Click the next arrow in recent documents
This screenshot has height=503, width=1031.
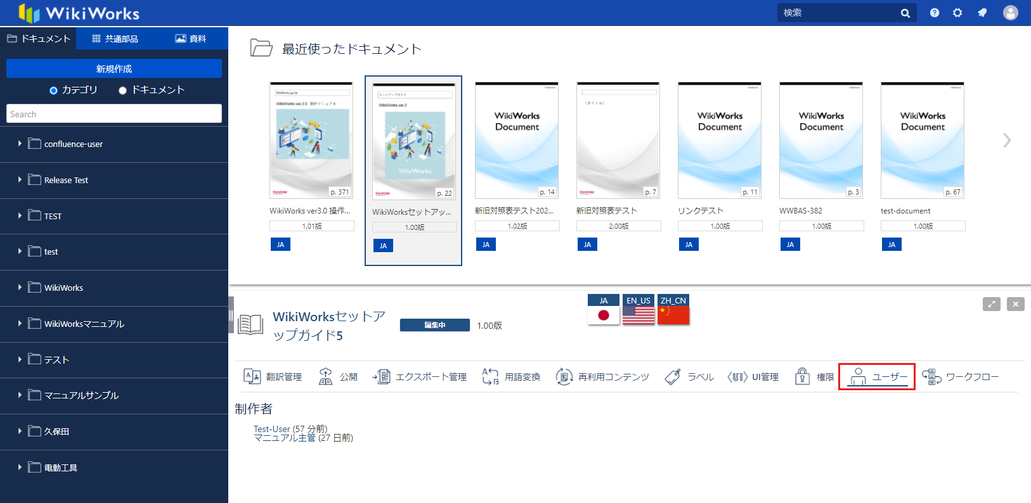[x=1007, y=140]
